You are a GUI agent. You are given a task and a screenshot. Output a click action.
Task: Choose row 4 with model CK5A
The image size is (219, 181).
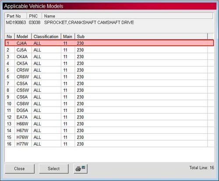[x=109, y=63]
